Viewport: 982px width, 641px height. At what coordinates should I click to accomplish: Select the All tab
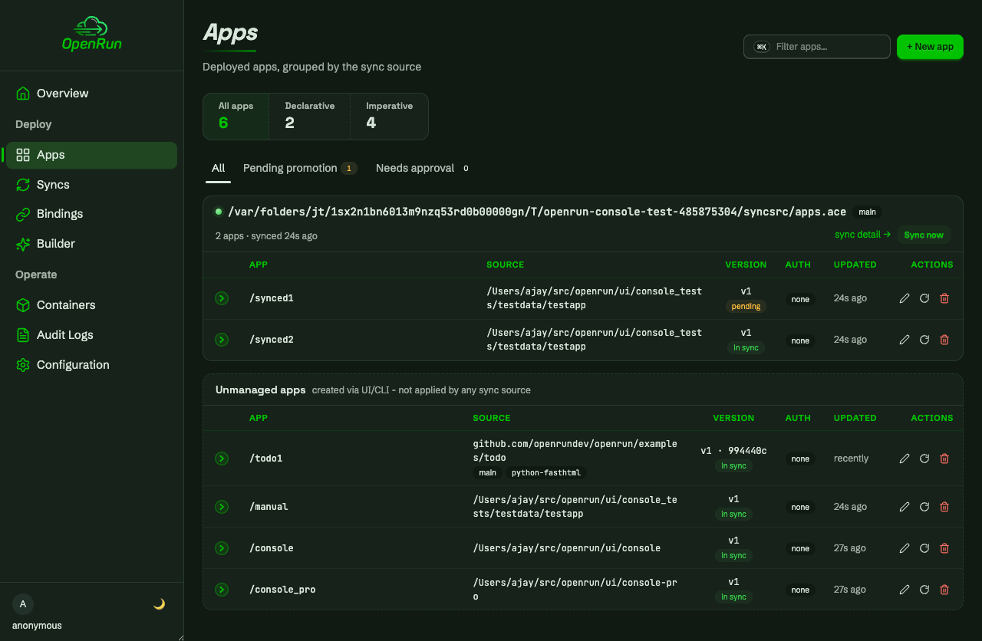point(219,169)
